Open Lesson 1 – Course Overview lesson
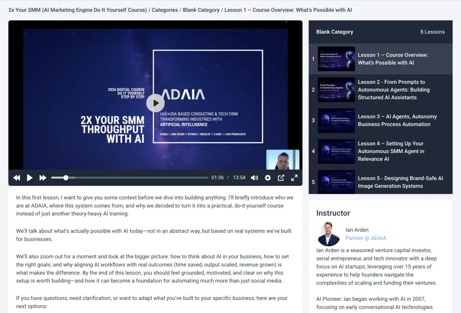This screenshot has width=461, height=313. click(x=381, y=59)
